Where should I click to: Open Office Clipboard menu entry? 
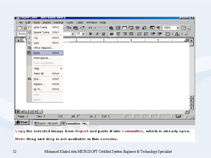45,48
